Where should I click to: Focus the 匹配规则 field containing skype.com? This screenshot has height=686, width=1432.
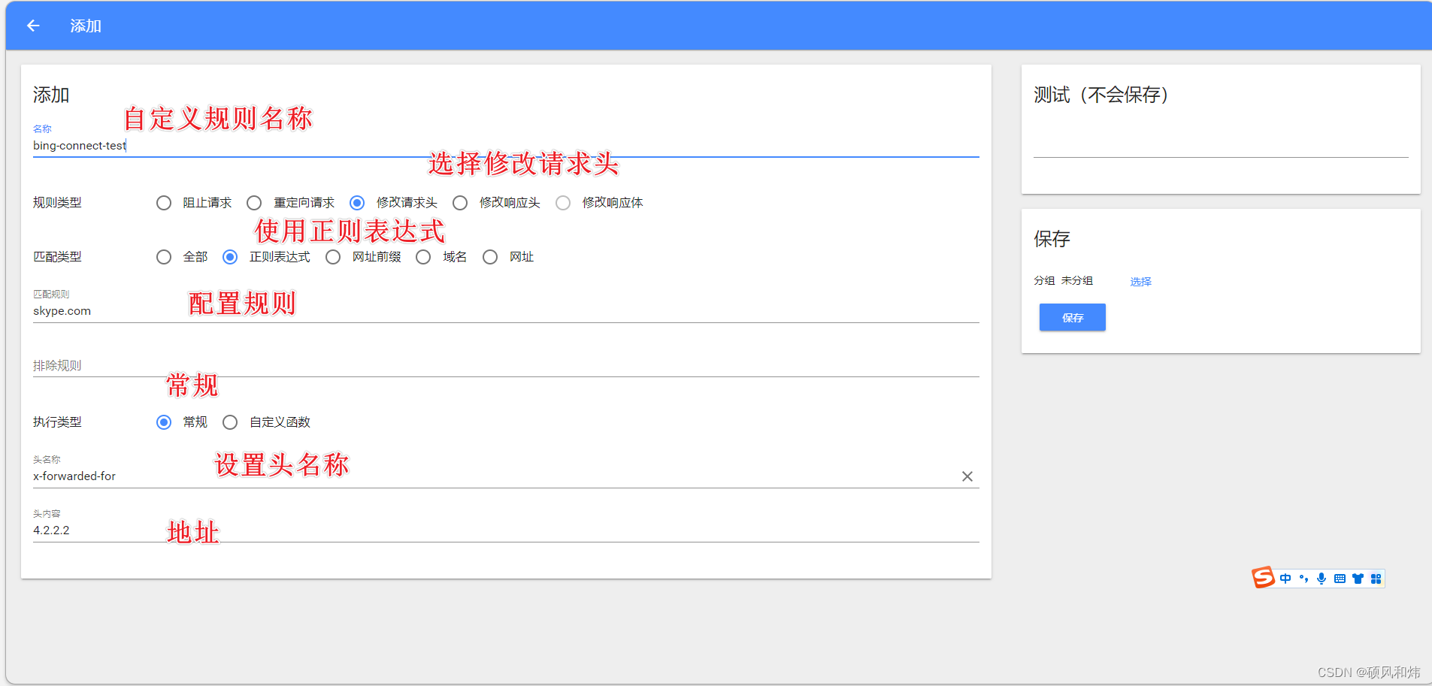coord(506,311)
